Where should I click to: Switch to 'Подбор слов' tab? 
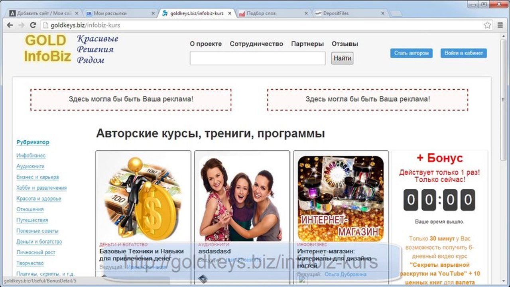tap(272, 13)
